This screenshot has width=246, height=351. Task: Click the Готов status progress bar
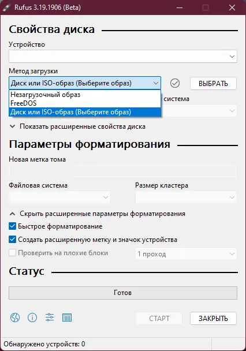click(x=123, y=293)
